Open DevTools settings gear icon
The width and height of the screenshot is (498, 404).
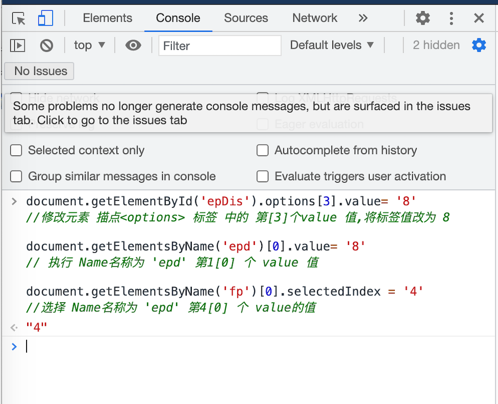423,18
